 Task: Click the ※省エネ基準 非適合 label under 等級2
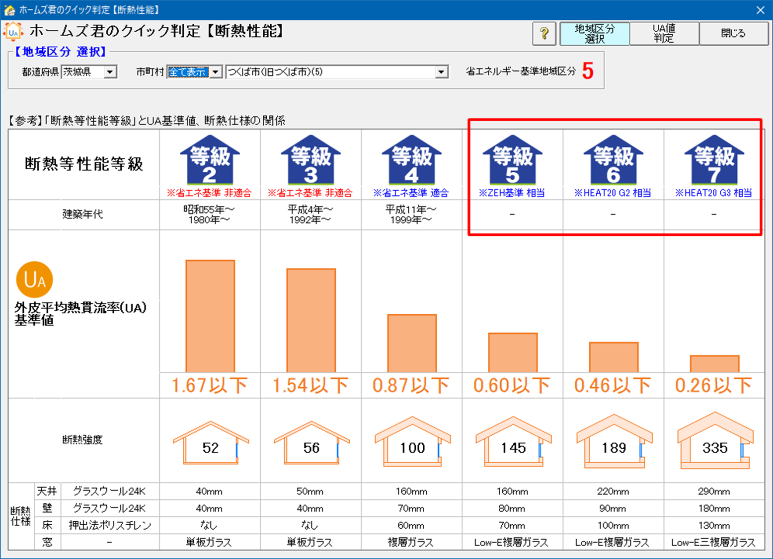[x=209, y=193]
